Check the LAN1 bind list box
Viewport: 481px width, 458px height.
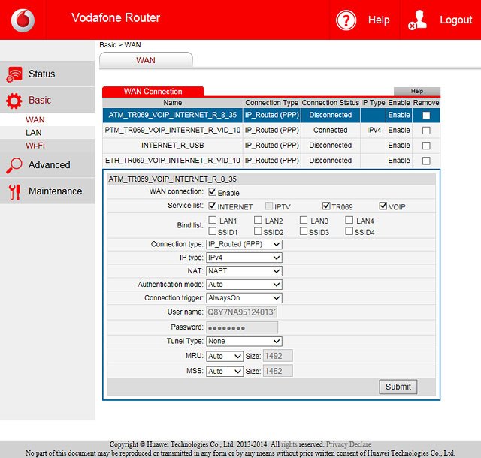[x=212, y=221]
